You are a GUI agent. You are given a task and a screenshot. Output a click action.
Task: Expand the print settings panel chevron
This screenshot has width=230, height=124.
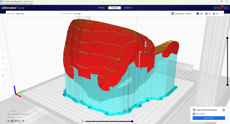click(222, 14)
